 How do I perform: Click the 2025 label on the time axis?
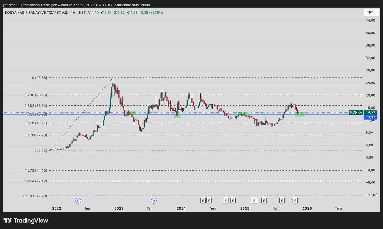(245, 209)
